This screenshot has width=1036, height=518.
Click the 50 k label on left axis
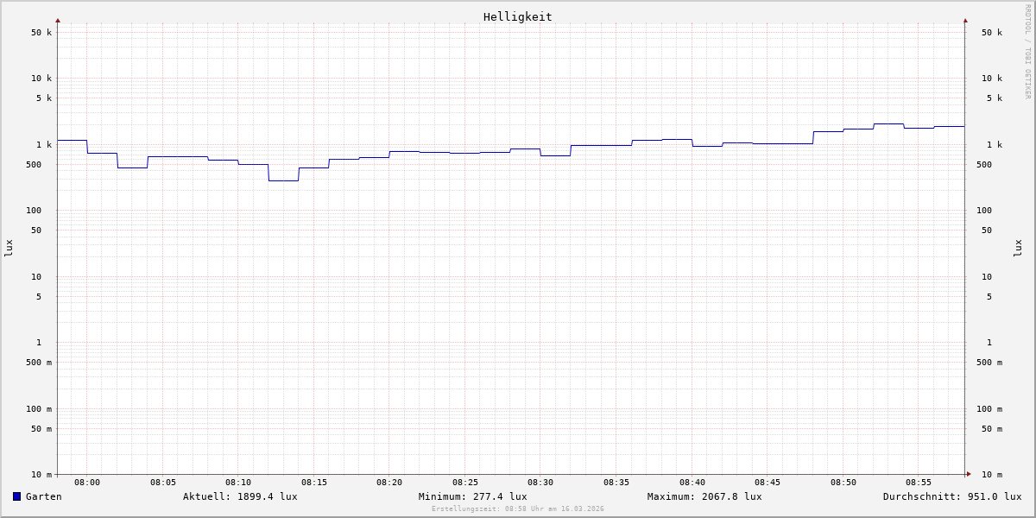41,33
